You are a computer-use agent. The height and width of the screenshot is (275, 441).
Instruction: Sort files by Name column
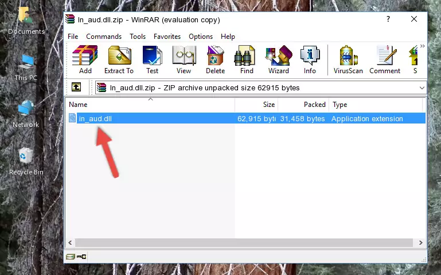(150, 105)
